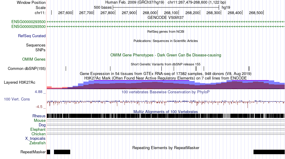Click the 267,600 ruler position
This screenshot has height=159, width=285.
(x=65, y=13)
